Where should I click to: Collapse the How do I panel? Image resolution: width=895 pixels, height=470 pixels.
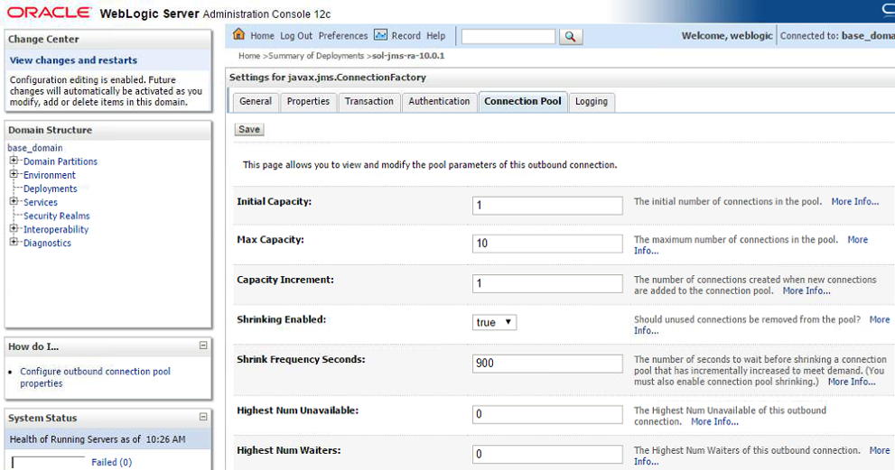point(203,346)
